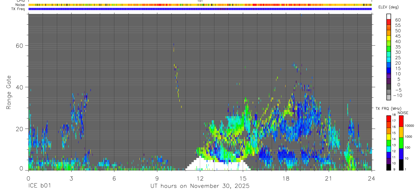Image resolution: width=418 pixels, height=193 pixels.
Task: Click the "Range Gate" vertical axis title
Action: click(x=9, y=92)
